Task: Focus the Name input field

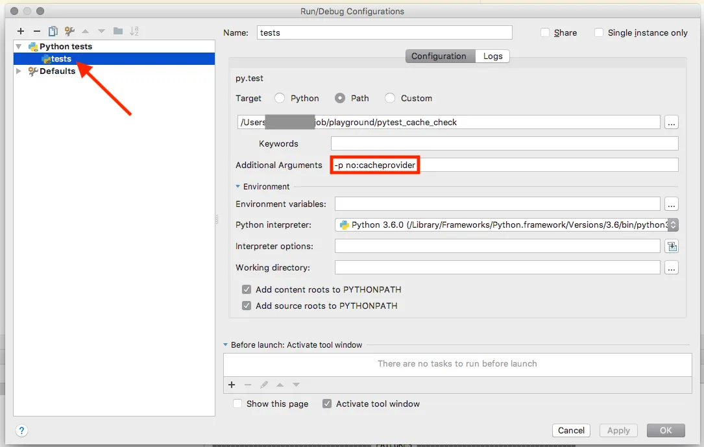Action: (384, 32)
